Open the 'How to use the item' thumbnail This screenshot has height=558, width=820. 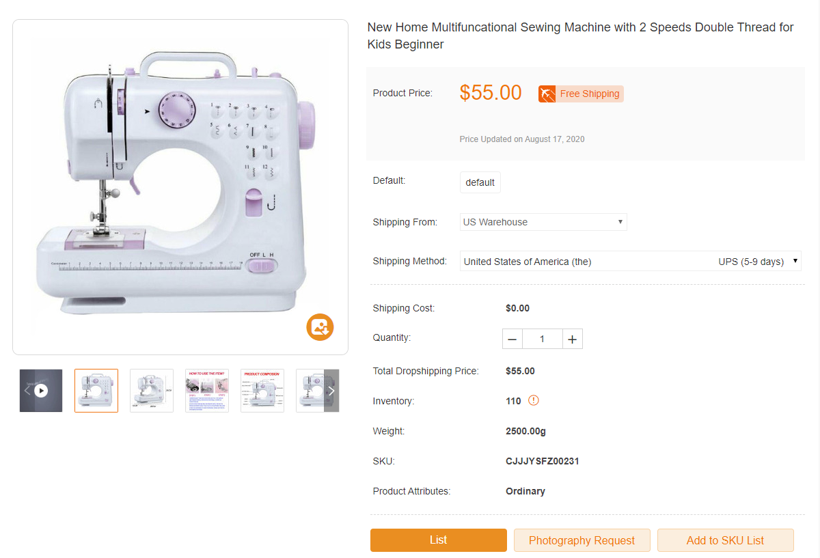tap(207, 391)
